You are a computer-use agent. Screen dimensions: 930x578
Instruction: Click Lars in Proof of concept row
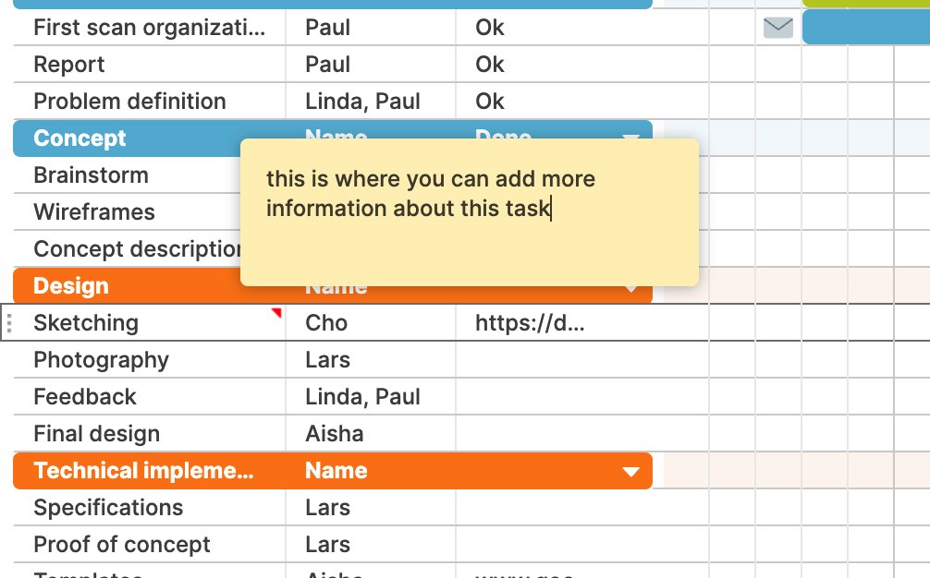click(327, 545)
